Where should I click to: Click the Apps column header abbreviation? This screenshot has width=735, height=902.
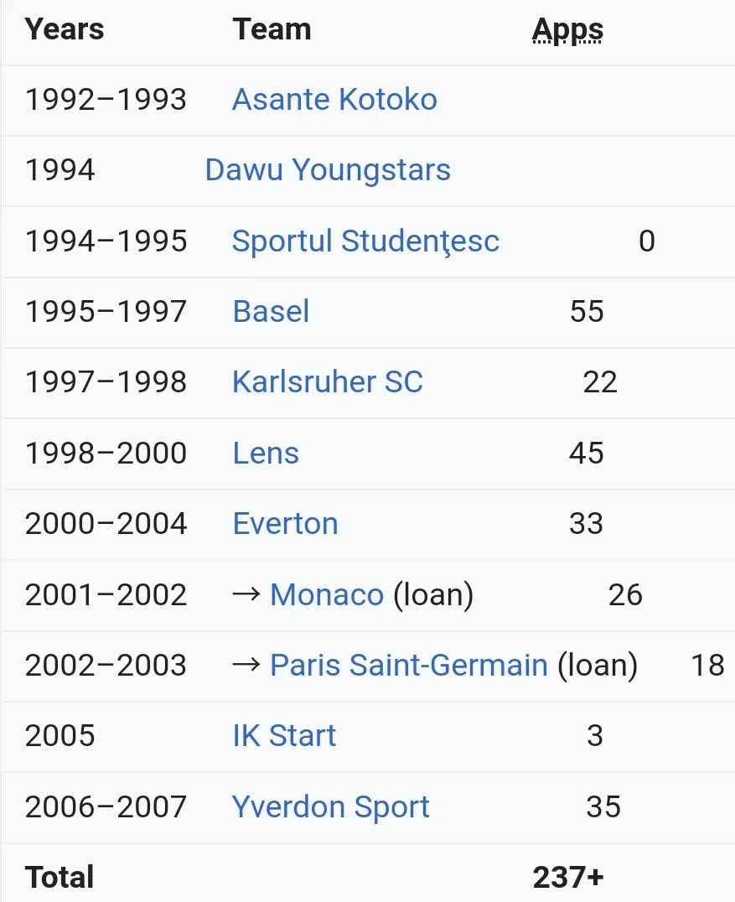tap(567, 30)
